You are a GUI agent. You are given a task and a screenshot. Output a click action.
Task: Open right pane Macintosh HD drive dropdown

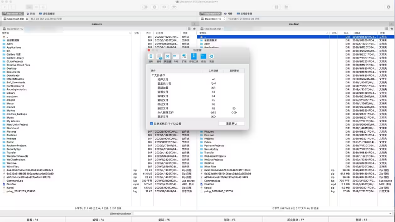(213, 19)
